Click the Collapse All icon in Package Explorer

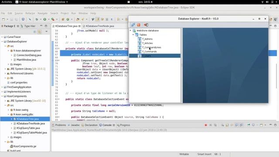[x=35, y=32]
